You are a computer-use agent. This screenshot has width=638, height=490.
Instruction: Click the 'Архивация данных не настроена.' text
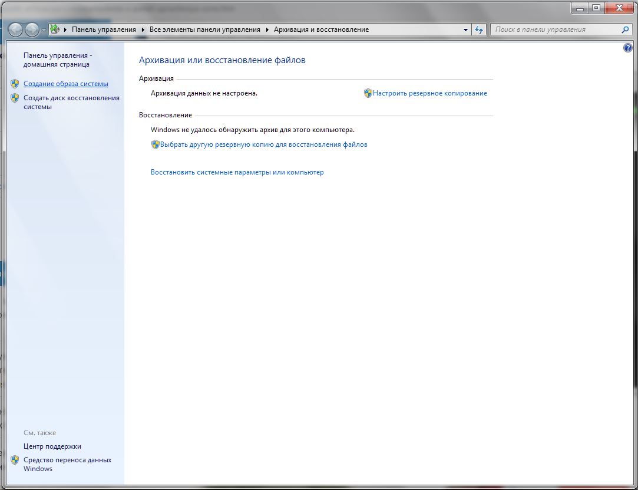[204, 93]
